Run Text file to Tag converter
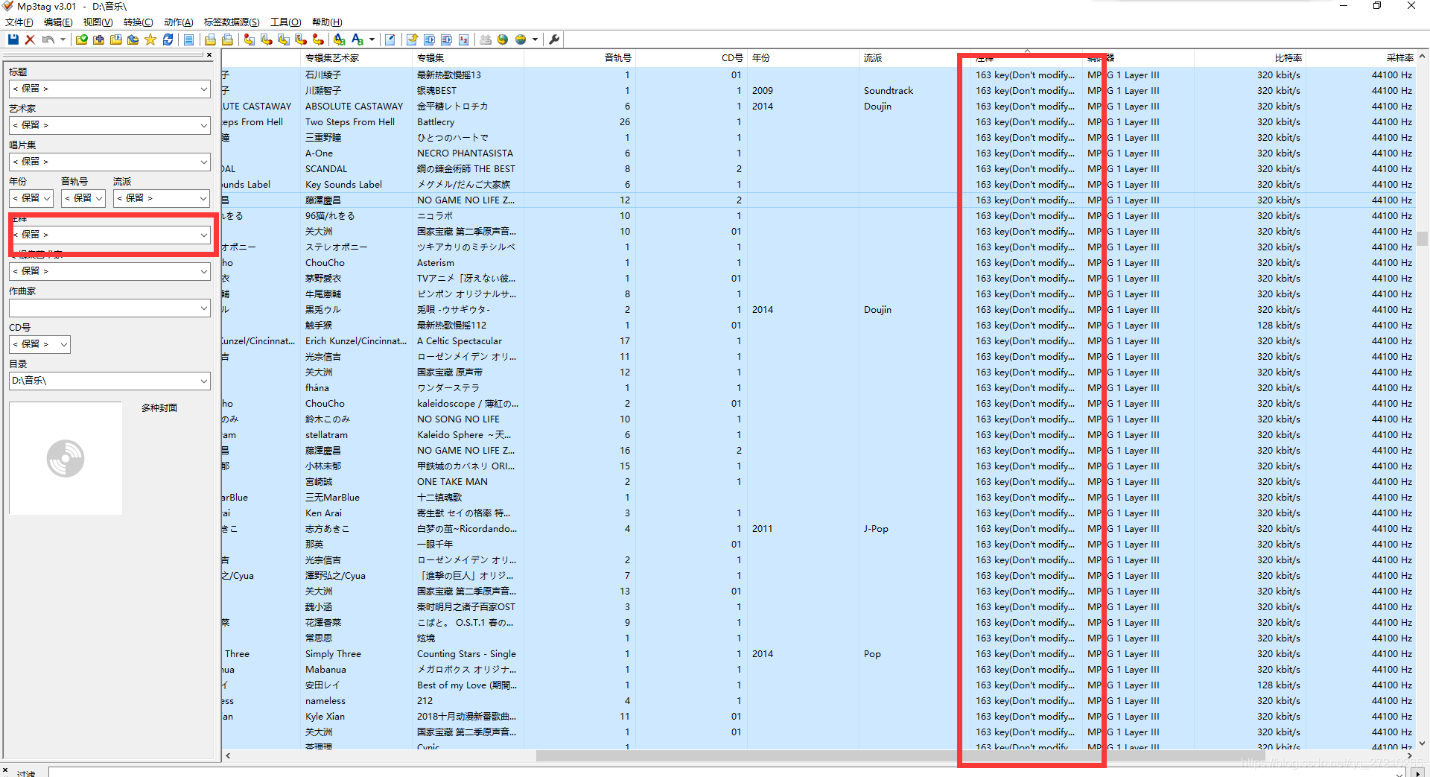This screenshot has height=777, width=1430. pyautogui.click(x=300, y=39)
